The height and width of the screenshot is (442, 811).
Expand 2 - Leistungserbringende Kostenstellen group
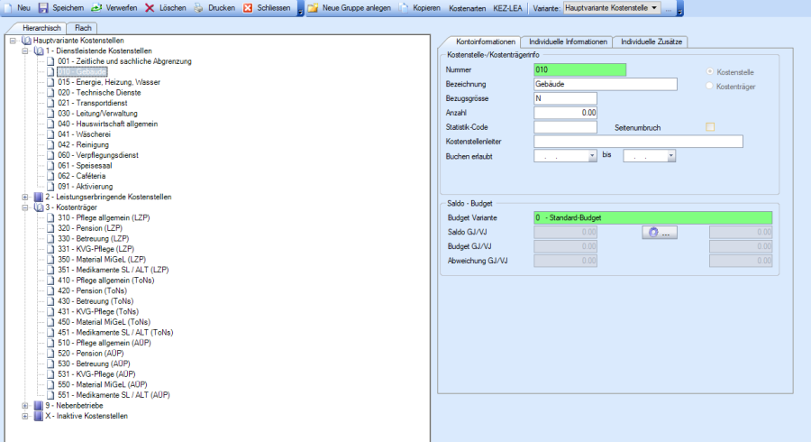[x=25, y=197]
